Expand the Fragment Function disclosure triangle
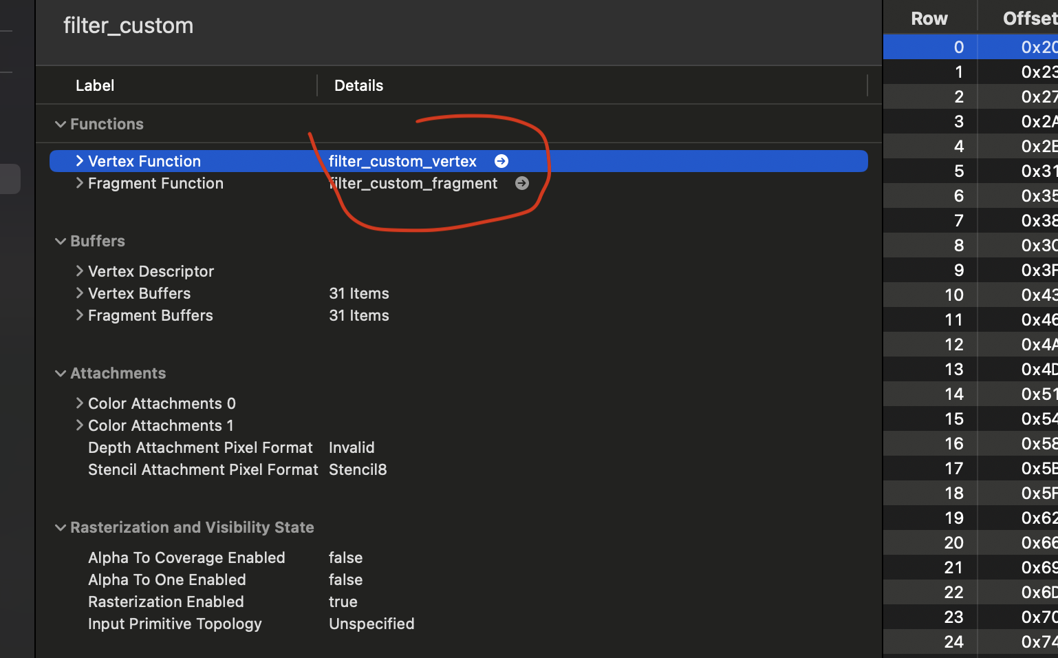The height and width of the screenshot is (658, 1058). [x=80, y=183]
